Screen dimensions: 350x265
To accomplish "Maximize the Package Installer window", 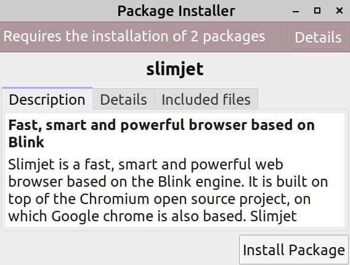I will [317, 10].
